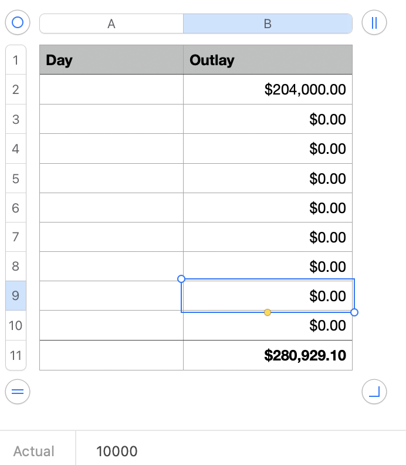The image size is (406, 465).
Task: Click the table resize corner handle icon
Action: coord(374,392)
